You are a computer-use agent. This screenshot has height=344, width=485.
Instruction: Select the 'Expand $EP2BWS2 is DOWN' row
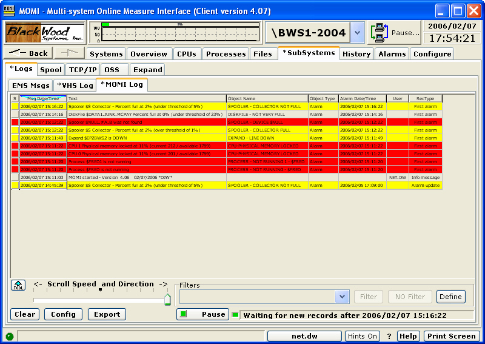(x=226, y=138)
